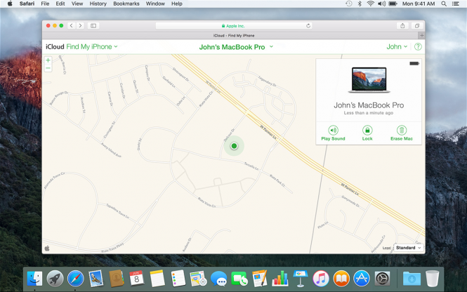Open FaceTime icon in Dock
This screenshot has width=467, height=292.
239,279
